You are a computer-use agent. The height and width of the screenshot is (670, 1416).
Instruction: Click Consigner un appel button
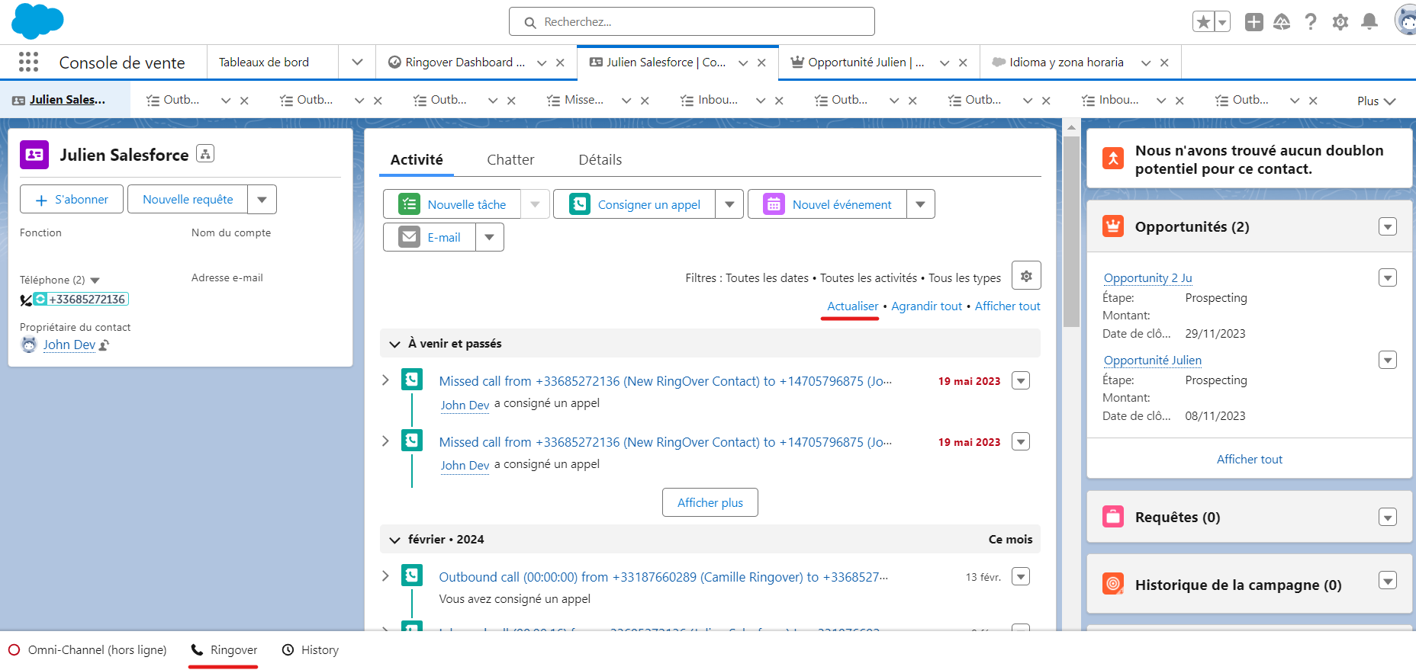pos(634,204)
